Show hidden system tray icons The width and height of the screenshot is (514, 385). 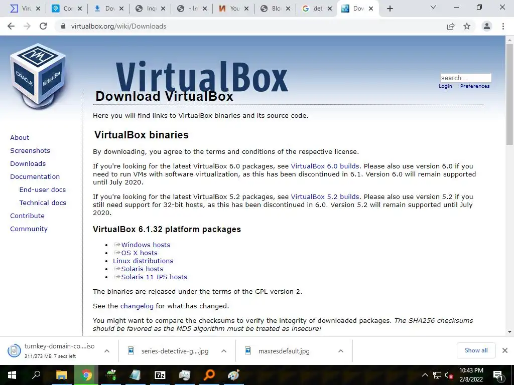tap(425, 375)
